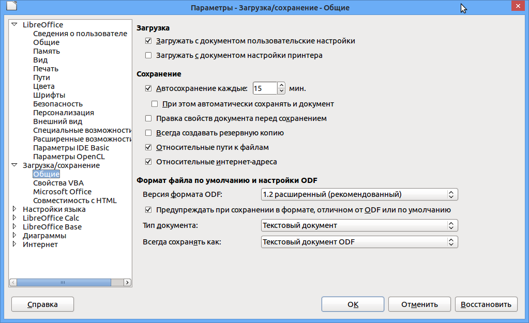Toggle 'Относительные пути к файлам' checkbox
Image resolution: width=529 pixels, height=323 pixels.
click(148, 147)
